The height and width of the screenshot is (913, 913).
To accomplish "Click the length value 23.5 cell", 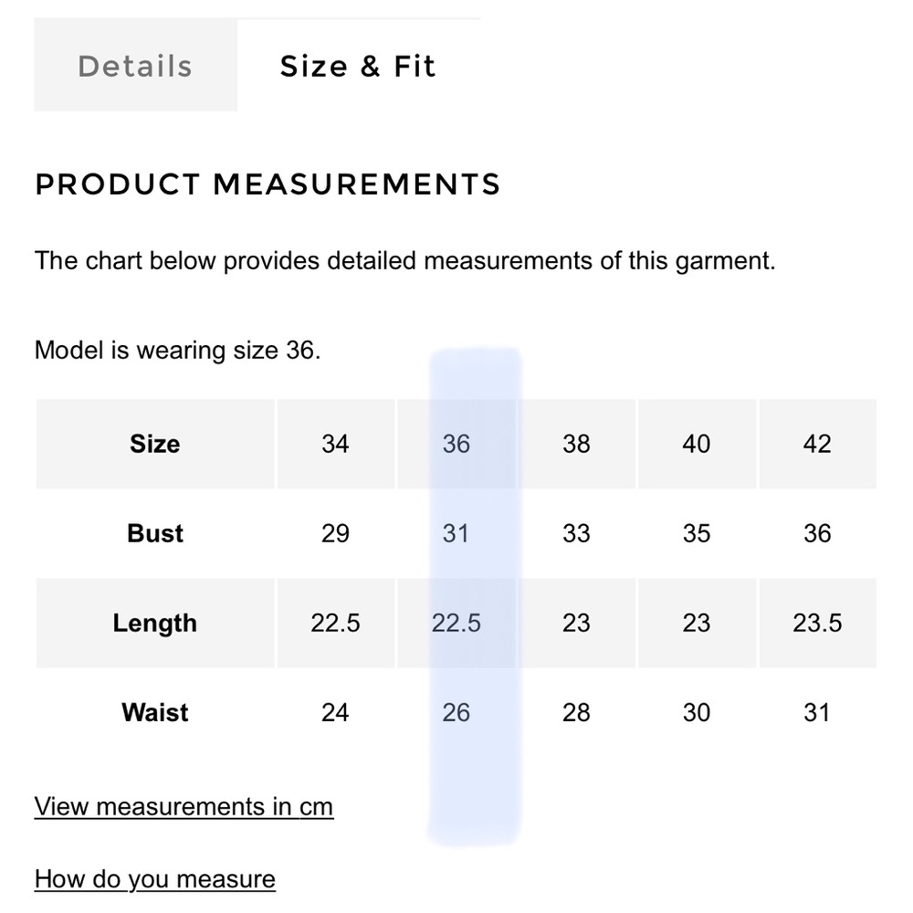I will tap(817, 623).
